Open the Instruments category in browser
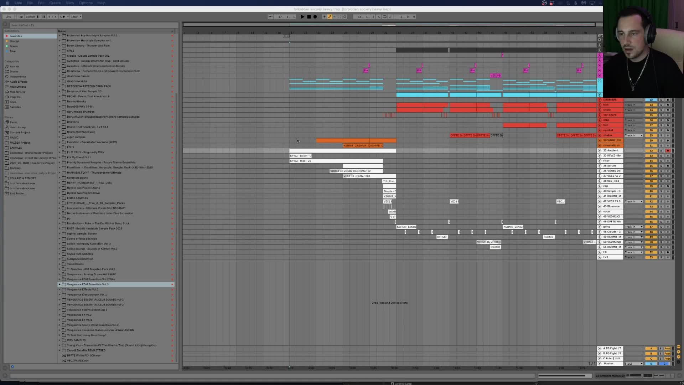This screenshot has height=385, width=684. (x=17, y=77)
